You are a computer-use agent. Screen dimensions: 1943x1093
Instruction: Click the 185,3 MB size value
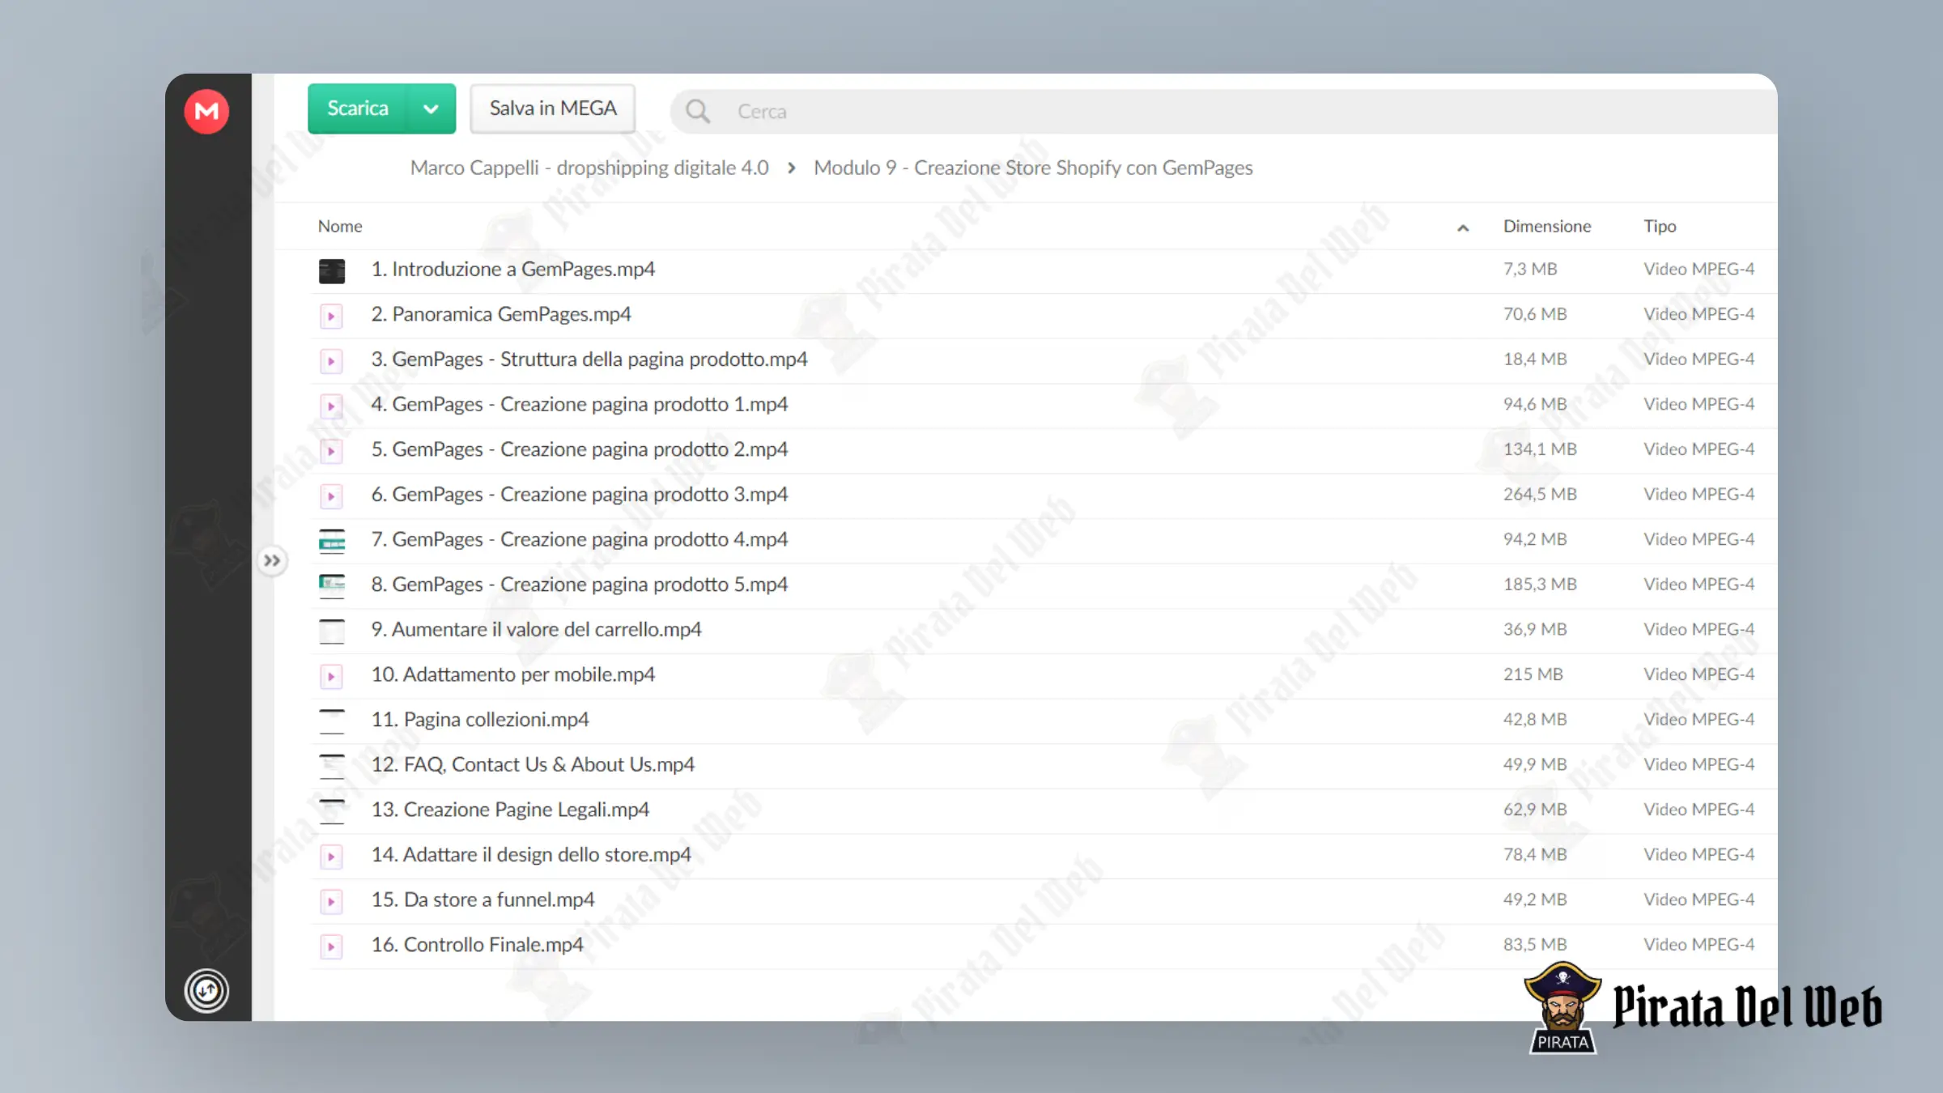pyautogui.click(x=1540, y=585)
